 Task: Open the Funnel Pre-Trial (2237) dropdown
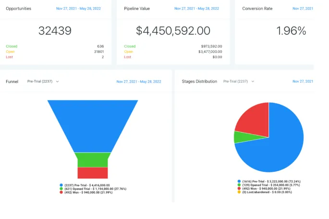[x=43, y=81]
